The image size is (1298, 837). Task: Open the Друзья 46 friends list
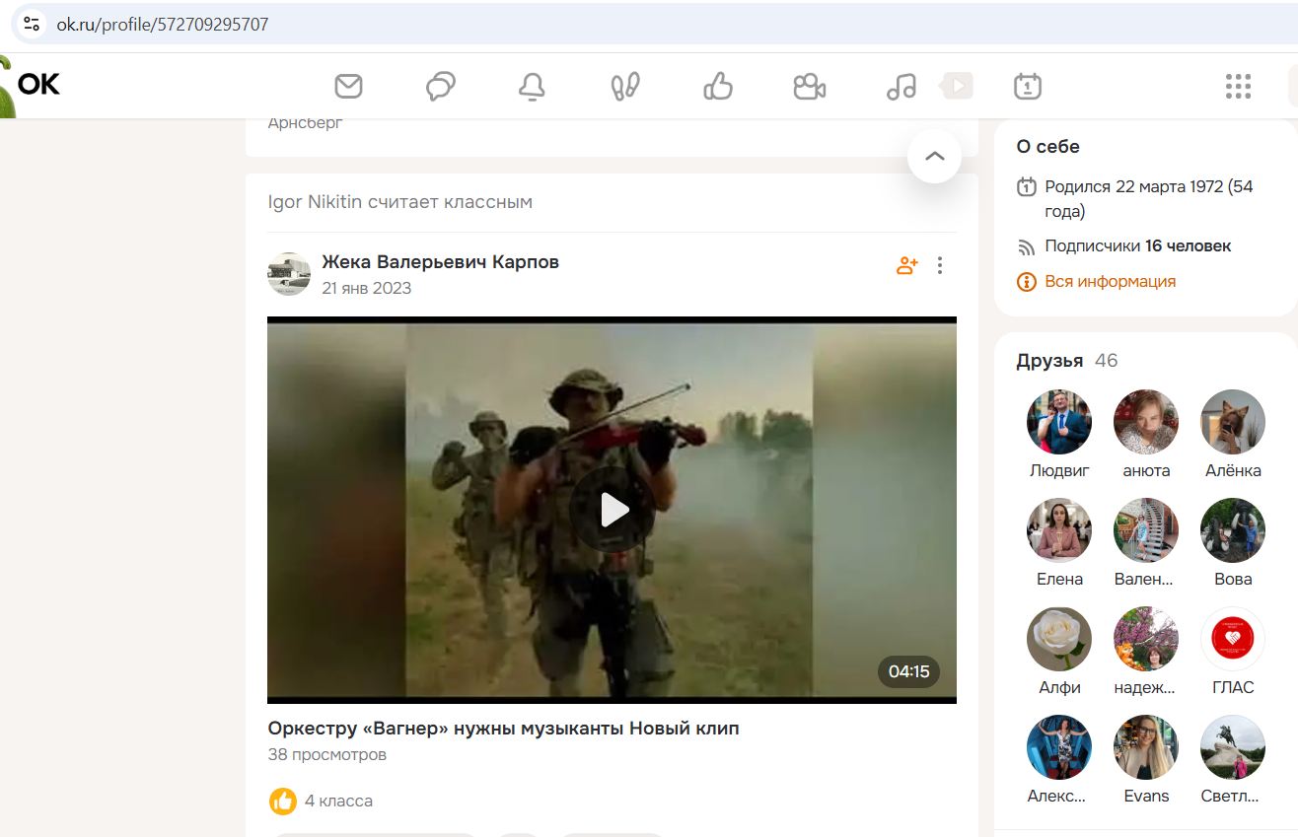(1066, 361)
